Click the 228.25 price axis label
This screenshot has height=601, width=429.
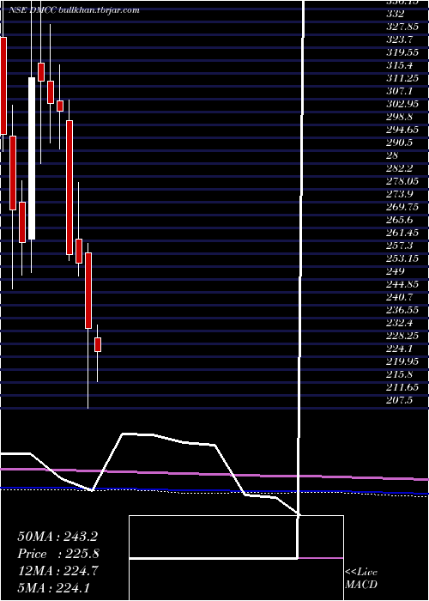point(402,336)
